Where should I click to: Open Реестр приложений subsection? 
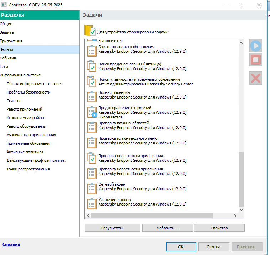click(x=24, y=109)
